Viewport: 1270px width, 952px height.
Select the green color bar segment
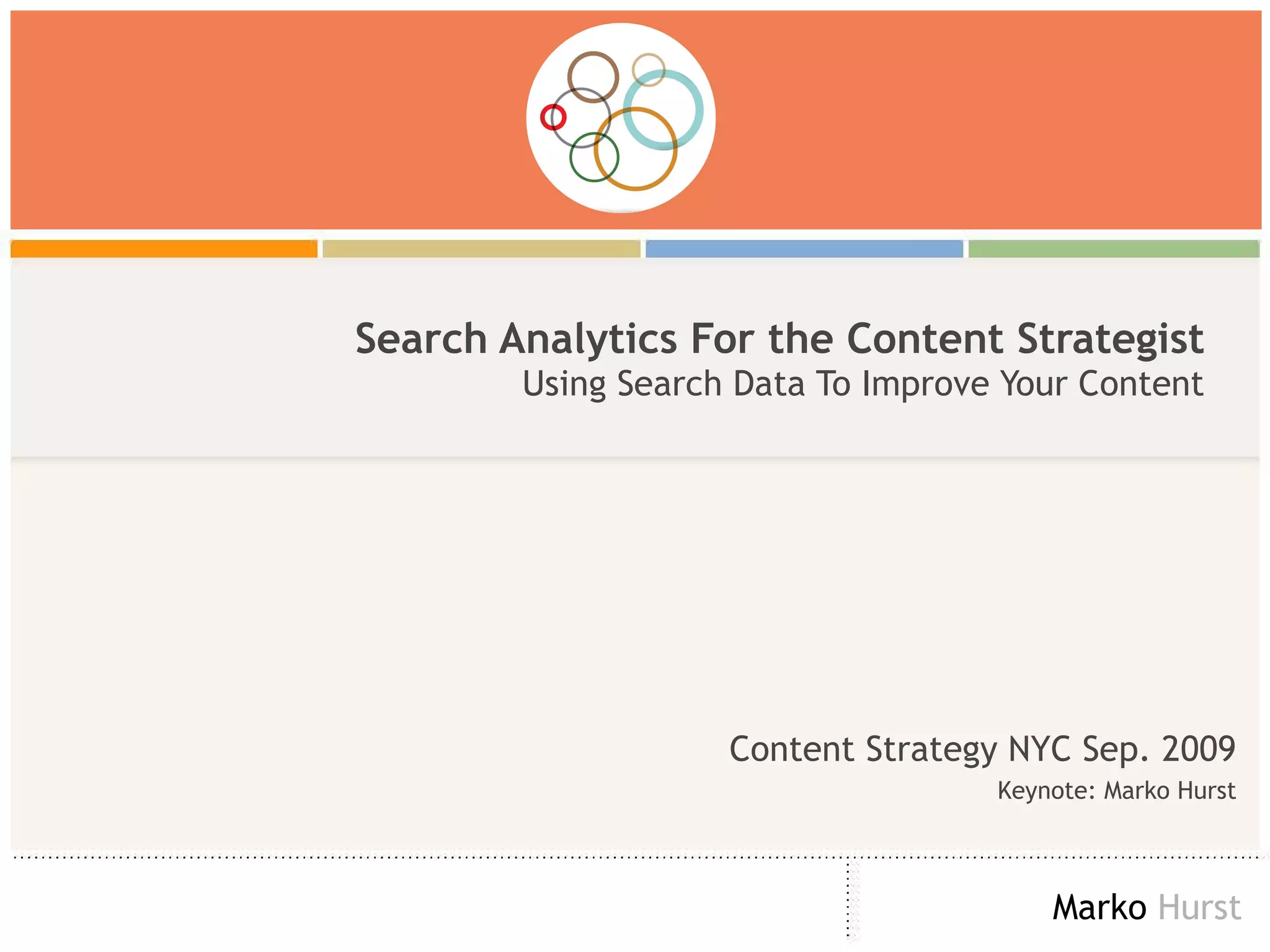click(x=1114, y=249)
